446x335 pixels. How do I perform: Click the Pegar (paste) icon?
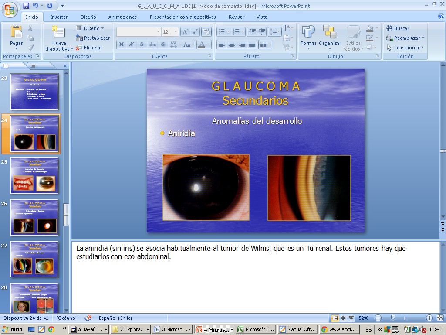(x=16, y=32)
